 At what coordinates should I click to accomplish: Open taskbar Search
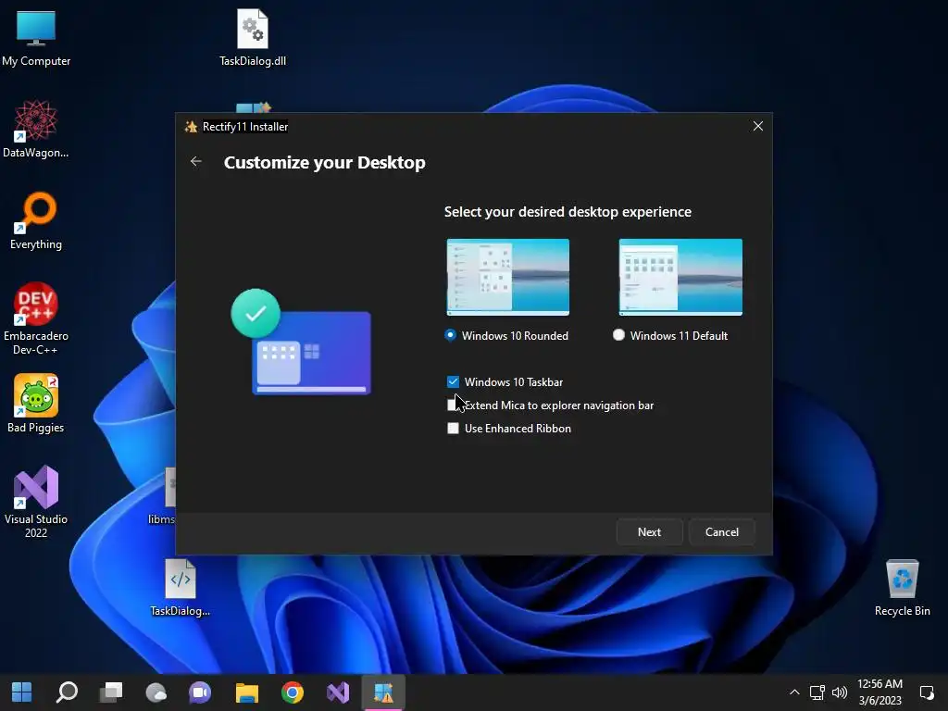point(67,692)
